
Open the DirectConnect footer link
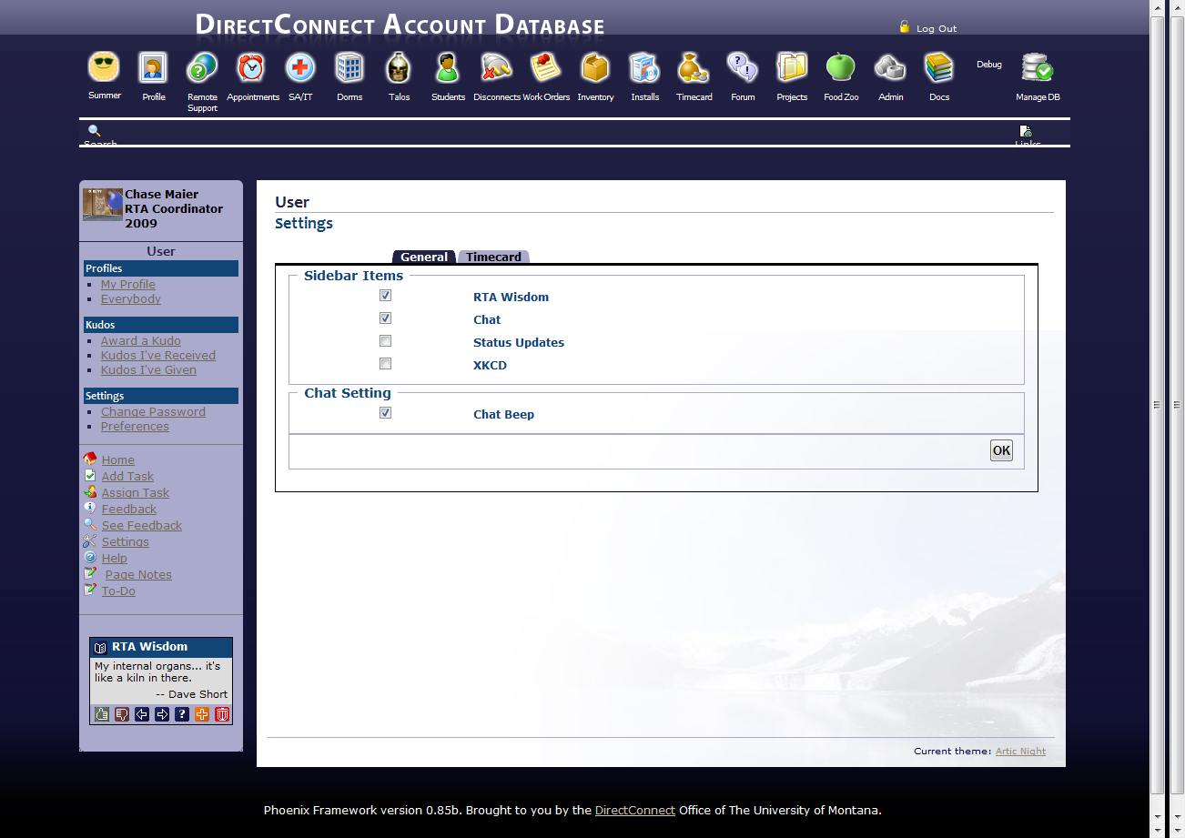coord(635,810)
